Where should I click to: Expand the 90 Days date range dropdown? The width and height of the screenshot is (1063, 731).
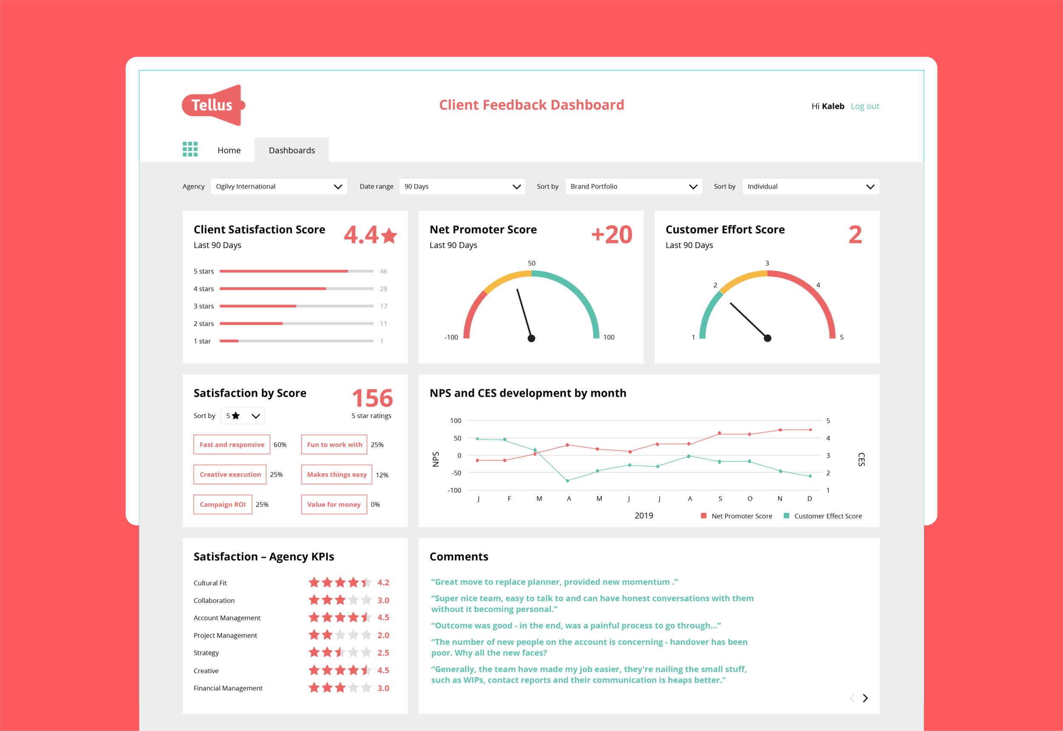click(x=462, y=186)
